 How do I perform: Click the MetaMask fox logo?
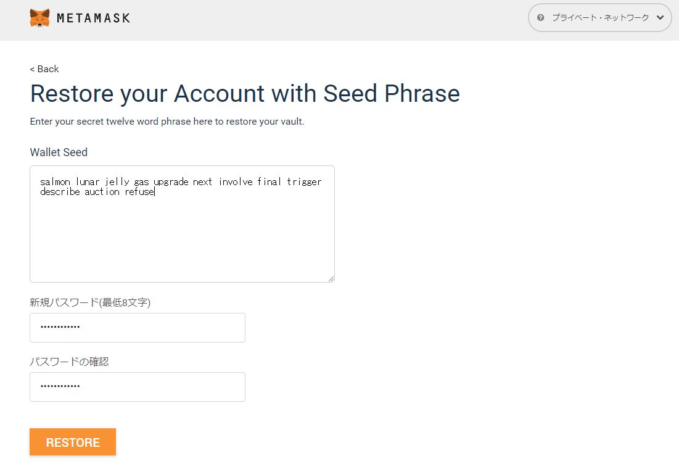coord(39,18)
